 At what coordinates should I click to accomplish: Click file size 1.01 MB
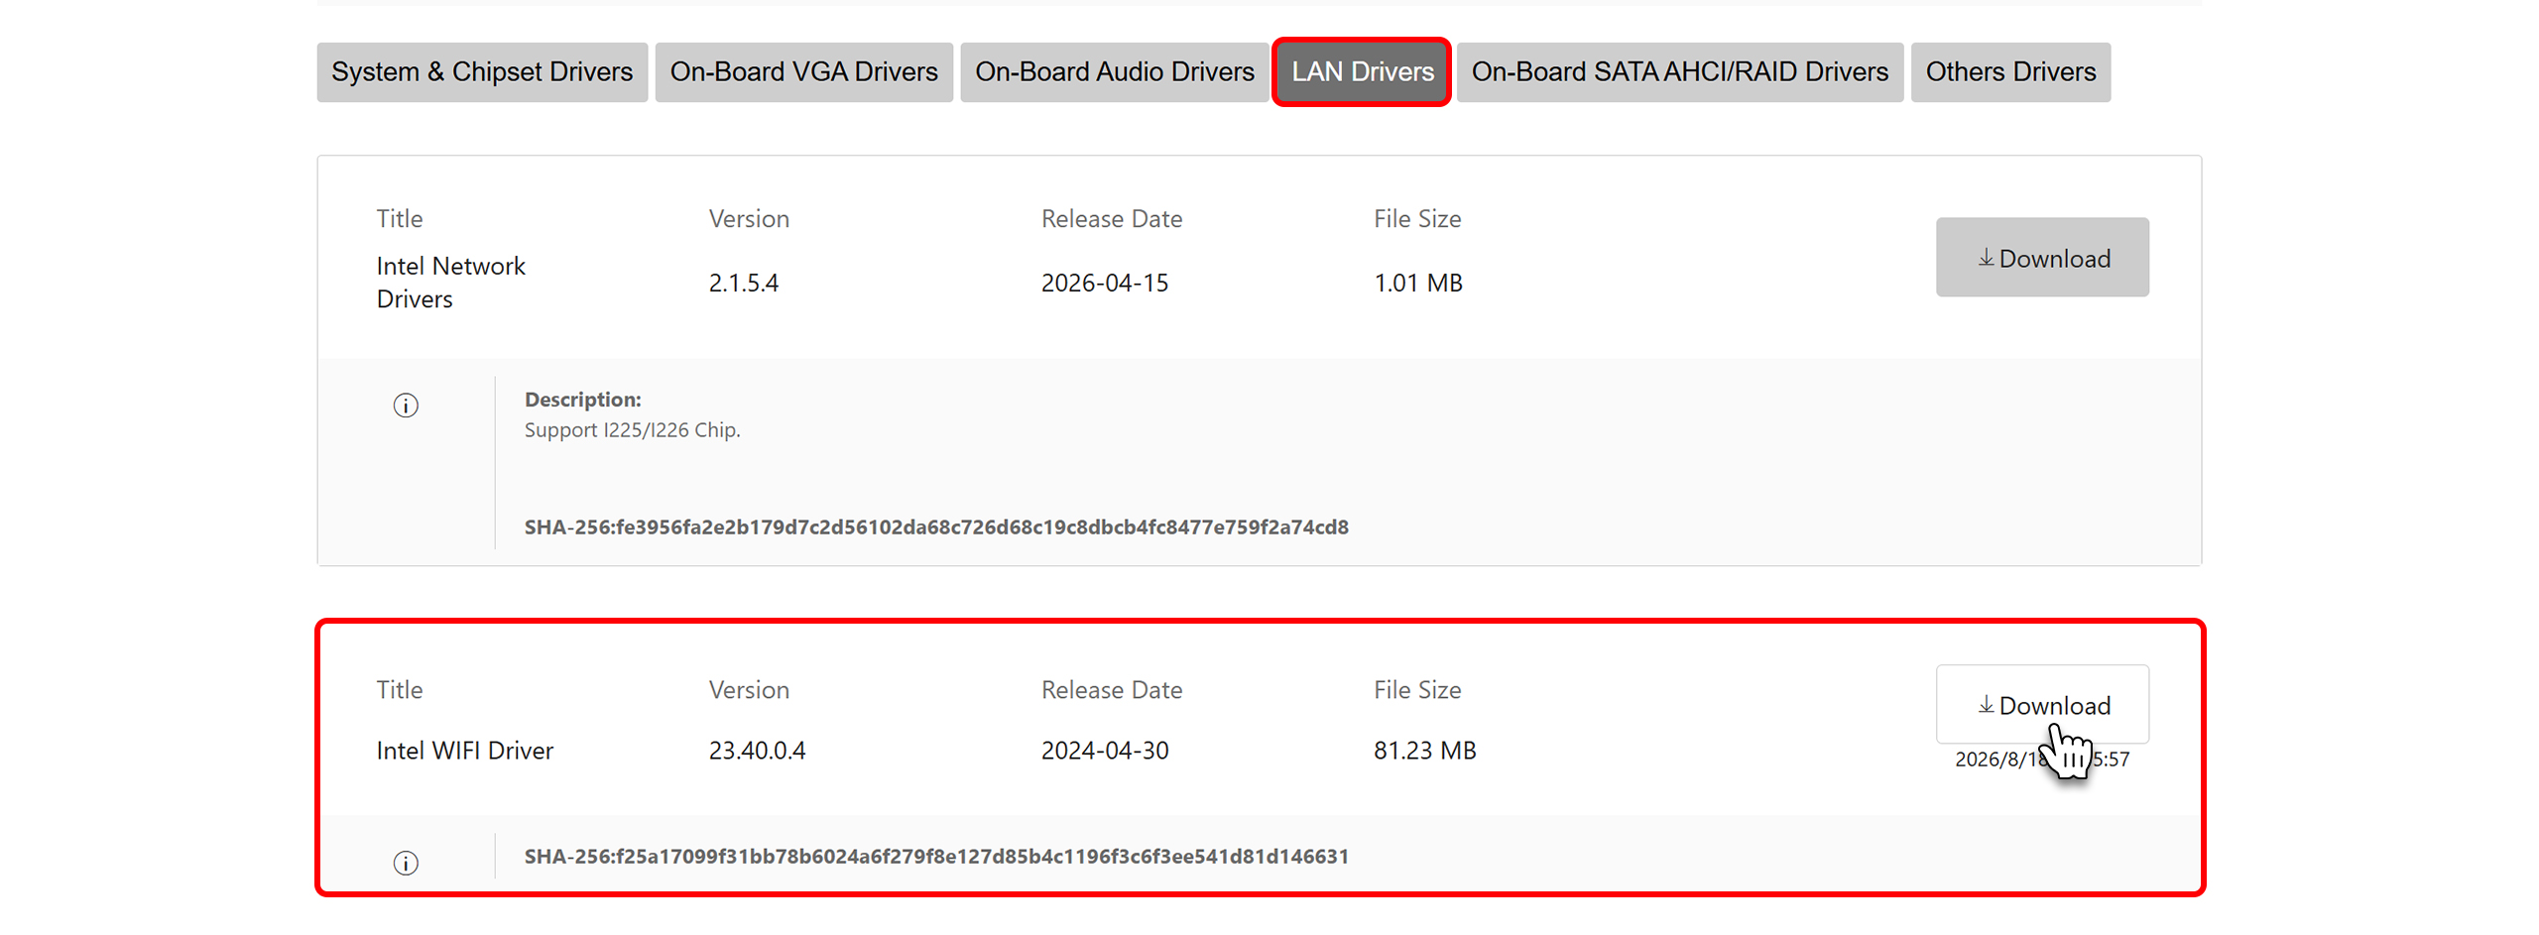pos(1418,284)
